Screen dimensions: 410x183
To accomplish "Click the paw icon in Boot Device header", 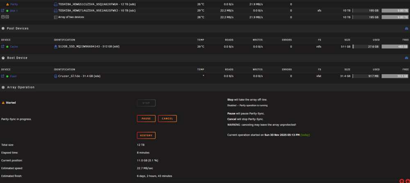I will coord(3,58).
